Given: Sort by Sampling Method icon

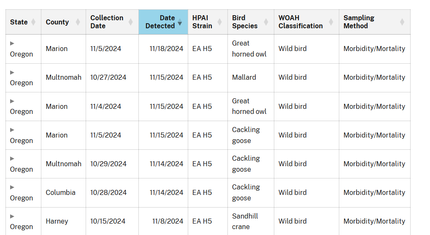Looking at the screenshot, I should coord(402,22).
